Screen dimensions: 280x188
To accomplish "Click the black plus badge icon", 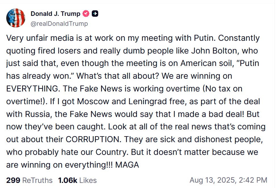I will tap(95, 14).
